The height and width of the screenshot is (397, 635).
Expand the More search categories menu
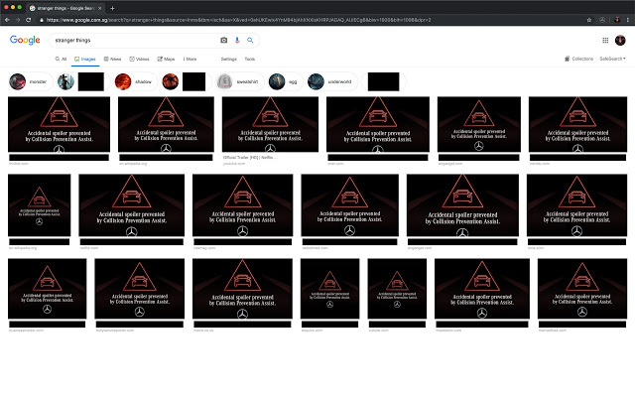[x=190, y=59]
